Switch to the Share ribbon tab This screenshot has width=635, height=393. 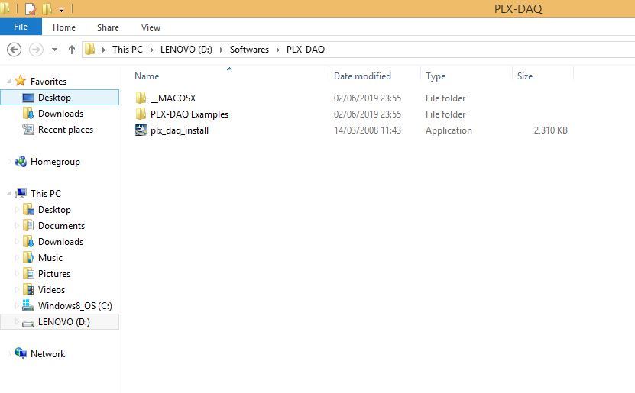click(x=108, y=27)
